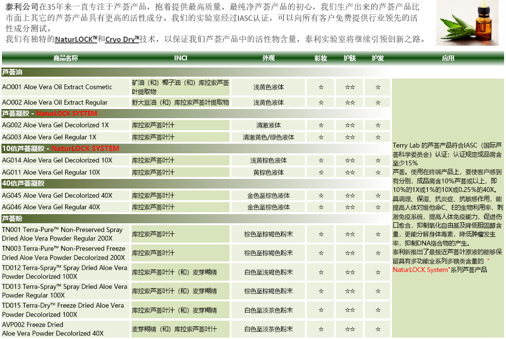The height and width of the screenshot is (339, 506).
Task: Click the 外观 column header
Action: (x=268, y=58)
